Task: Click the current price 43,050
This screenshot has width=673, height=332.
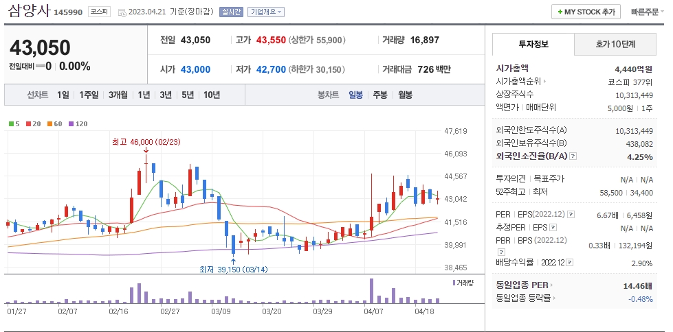Action: (x=39, y=47)
